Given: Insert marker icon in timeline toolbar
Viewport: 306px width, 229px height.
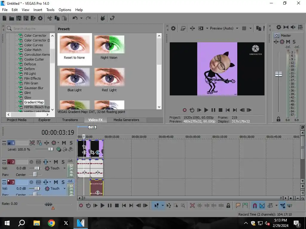Looking at the screenshot, I should tap(238, 206).
